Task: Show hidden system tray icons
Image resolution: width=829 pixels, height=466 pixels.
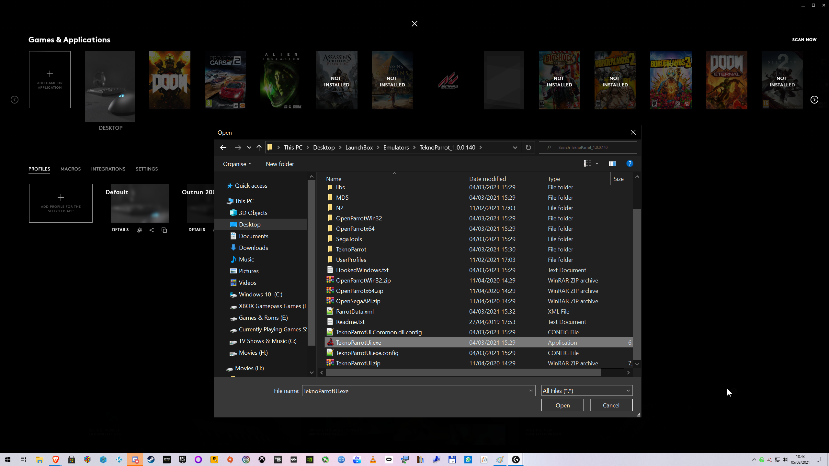Action: pyautogui.click(x=754, y=460)
